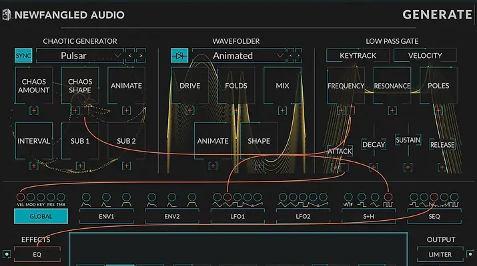Image resolution: width=477 pixels, height=266 pixels.
Task: Click the FREQUENCY control box
Action: click(x=346, y=86)
